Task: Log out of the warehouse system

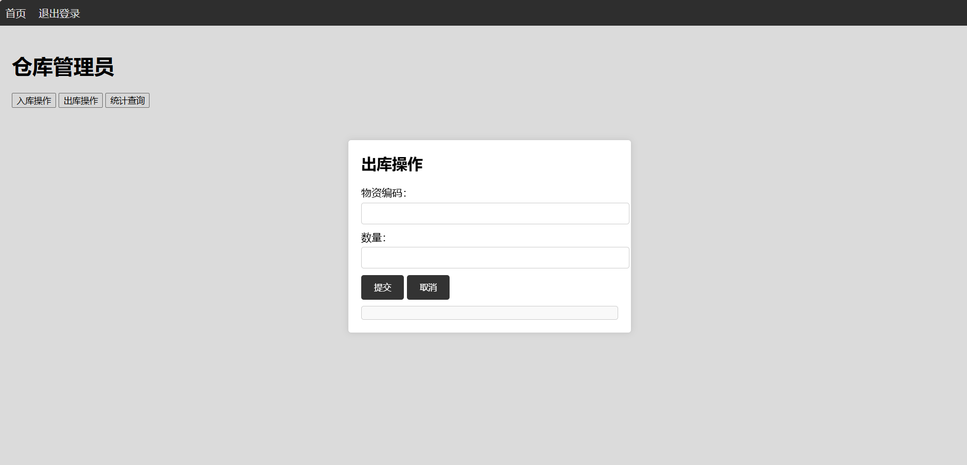Action: (59, 13)
